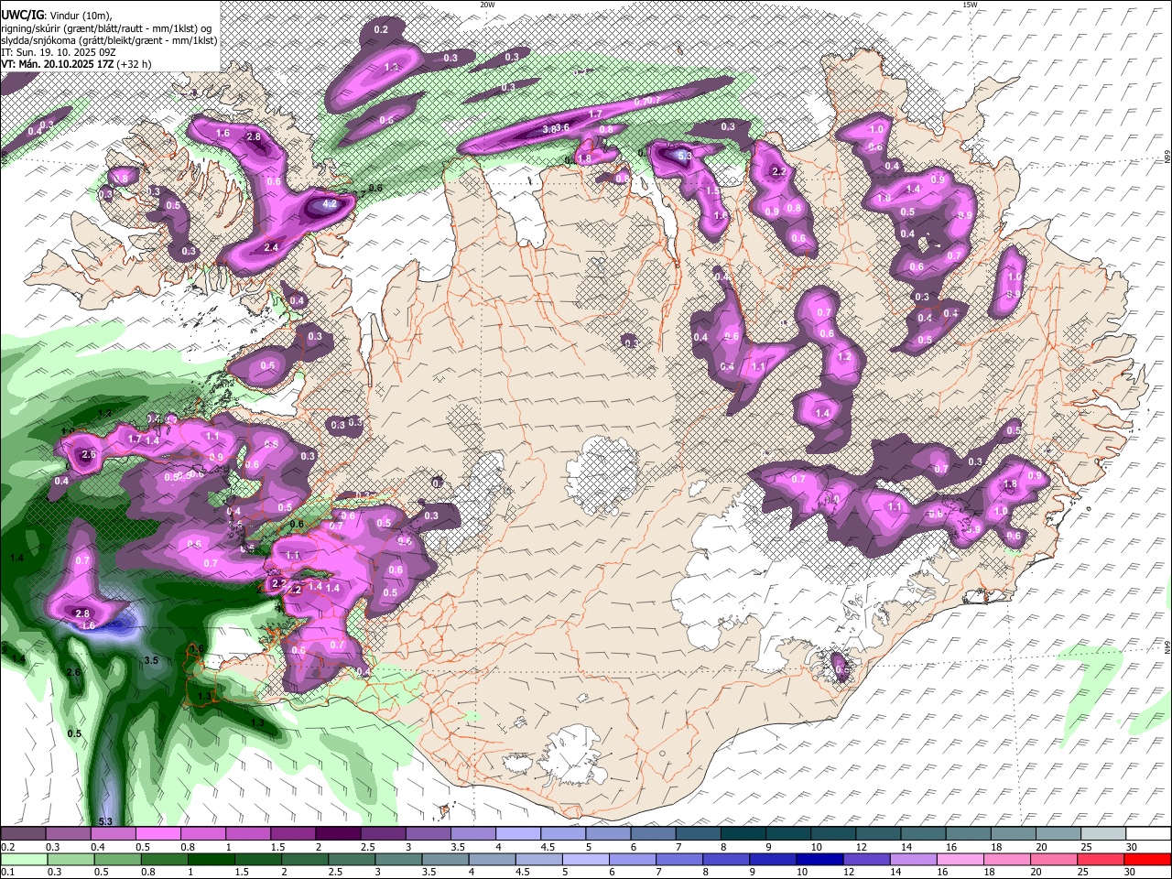The height and width of the screenshot is (879, 1172).
Task: Click the VT: Mán. 20.10.2025 17Z text
Action: coord(57,64)
